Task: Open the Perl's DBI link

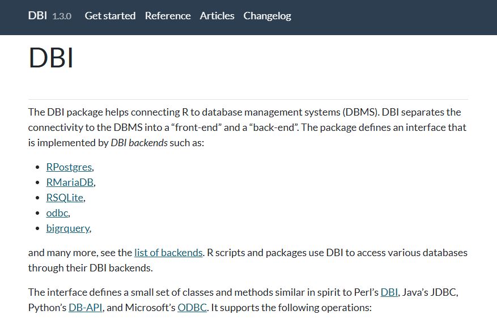Action: click(x=389, y=293)
